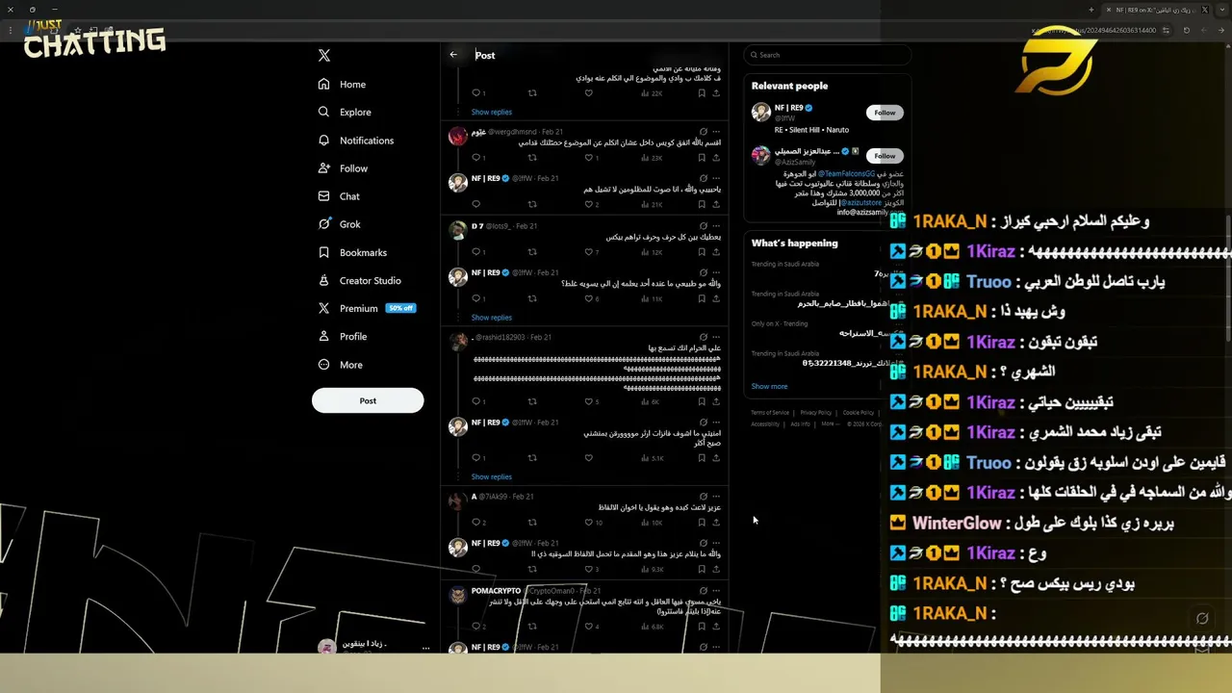Show replies under the 22K-view reply
Viewport: 1232px width, 693px height.
click(492, 112)
